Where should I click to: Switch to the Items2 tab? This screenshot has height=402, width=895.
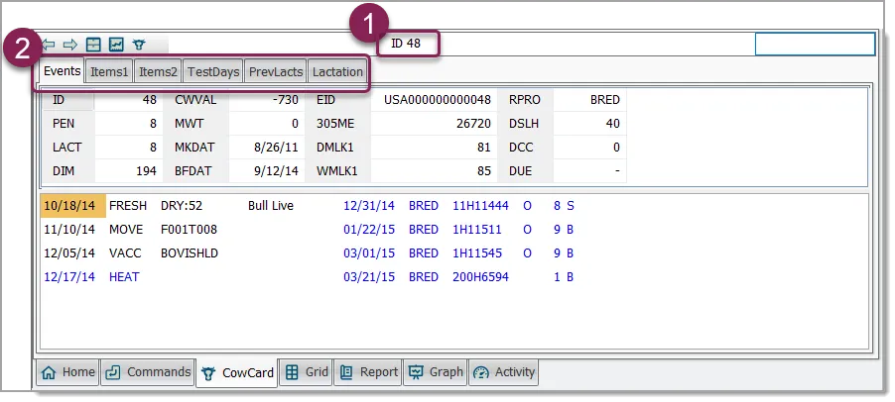point(158,71)
